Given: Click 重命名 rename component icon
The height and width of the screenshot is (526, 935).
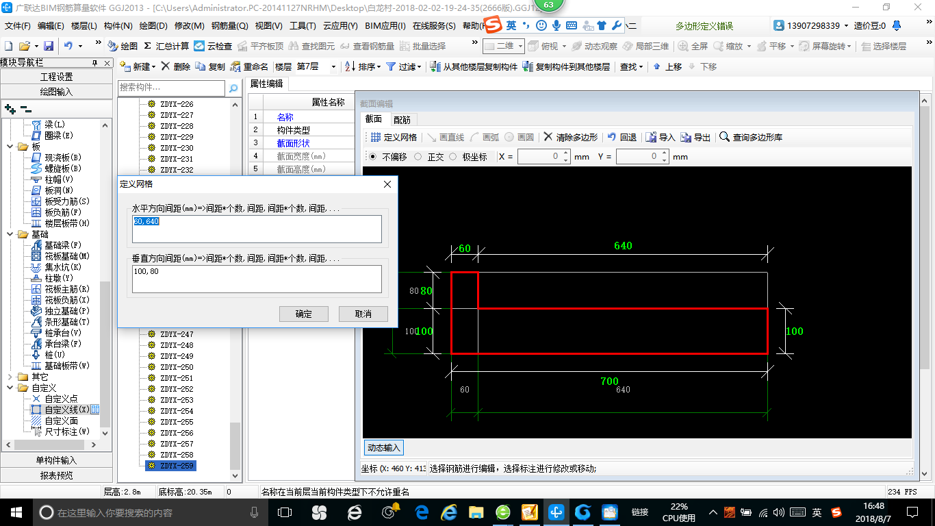Looking at the screenshot, I should pyautogui.click(x=250, y=66).
